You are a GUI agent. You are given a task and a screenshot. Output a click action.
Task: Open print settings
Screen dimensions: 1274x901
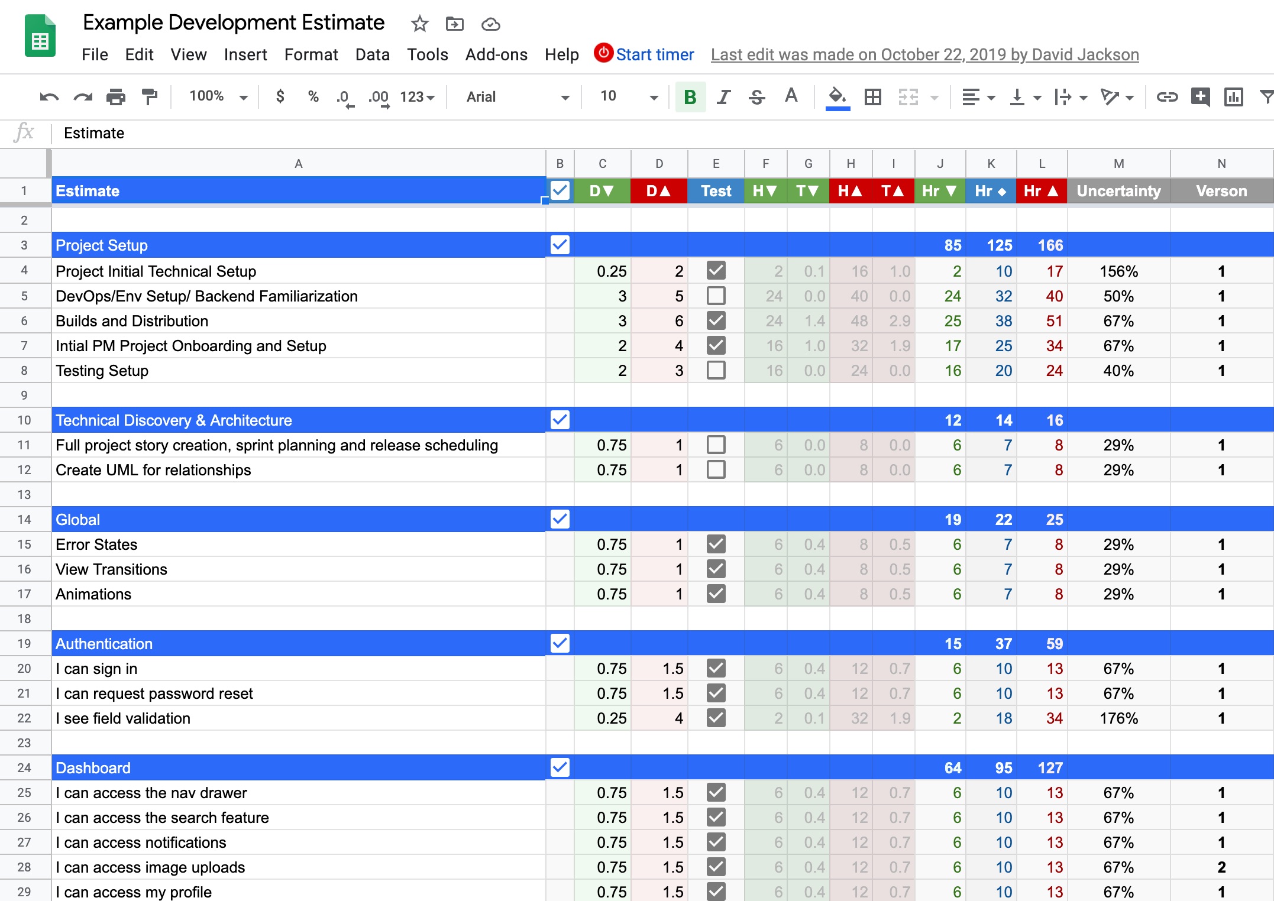pos(116,96)
